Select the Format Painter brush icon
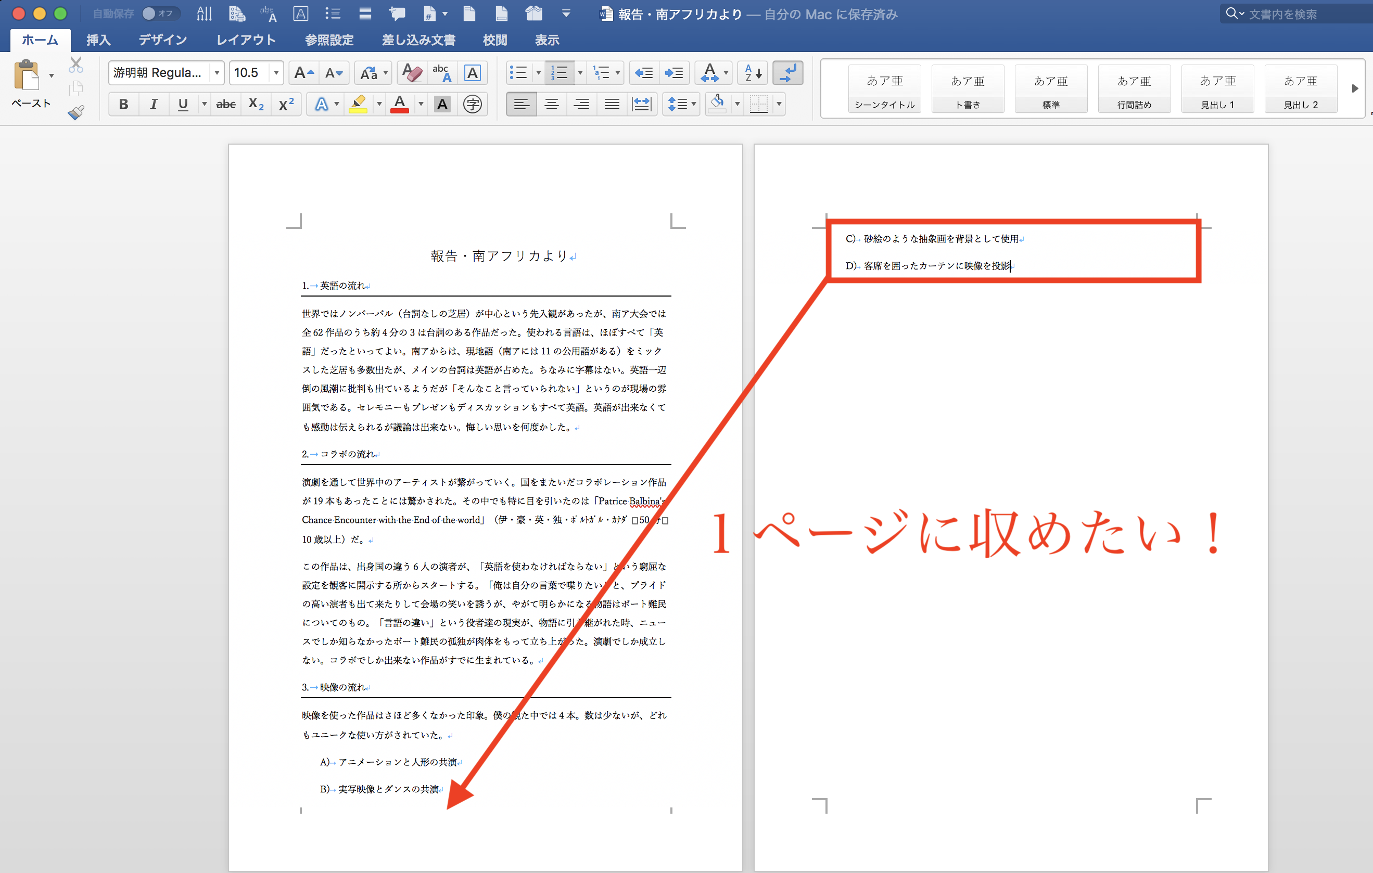The width and height of the screenshot is (1373, 873). (76, 112)
